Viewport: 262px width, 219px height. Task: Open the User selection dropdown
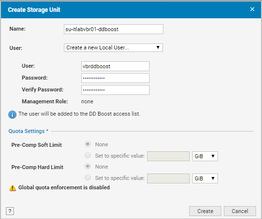tap(113, 47)
